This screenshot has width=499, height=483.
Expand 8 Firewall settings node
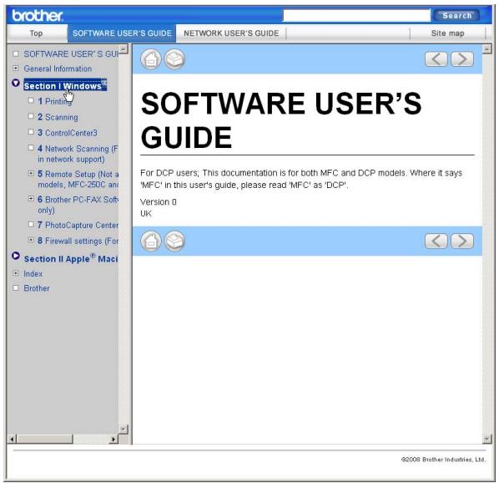31,240
